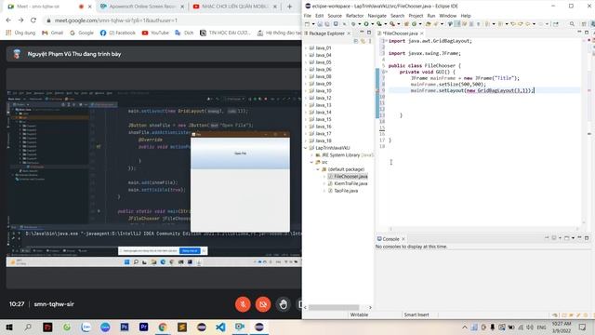Click the Coverage run icon
595x335 pixels.
pyautogui.click(x=379, y=24)
